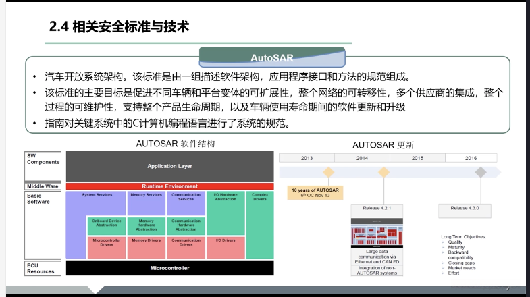Click the first orange diamond timeline marker
Screen dimensions: 530x297
point(328,172)
